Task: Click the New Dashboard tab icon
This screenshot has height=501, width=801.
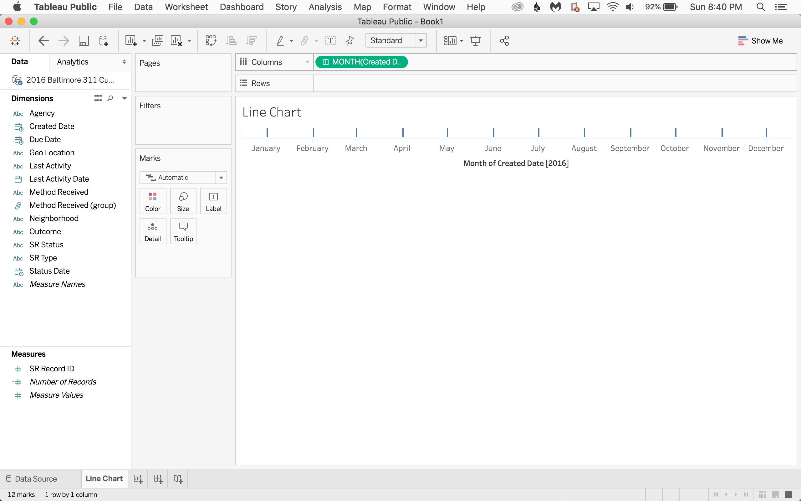Action: click(158, 479)
